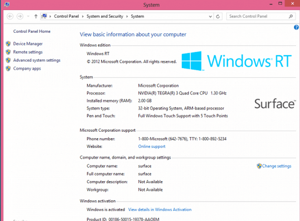Image resolution: width=300 pixels, height=221 pixels.
Task: Click the Surface logo
Action: (x=275, y=104)
